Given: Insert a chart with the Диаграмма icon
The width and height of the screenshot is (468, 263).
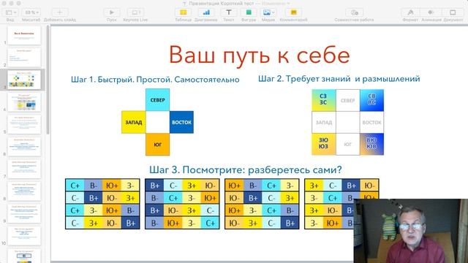Looking at the screenshot, I should pyautogui.click(x=206, y=12).
